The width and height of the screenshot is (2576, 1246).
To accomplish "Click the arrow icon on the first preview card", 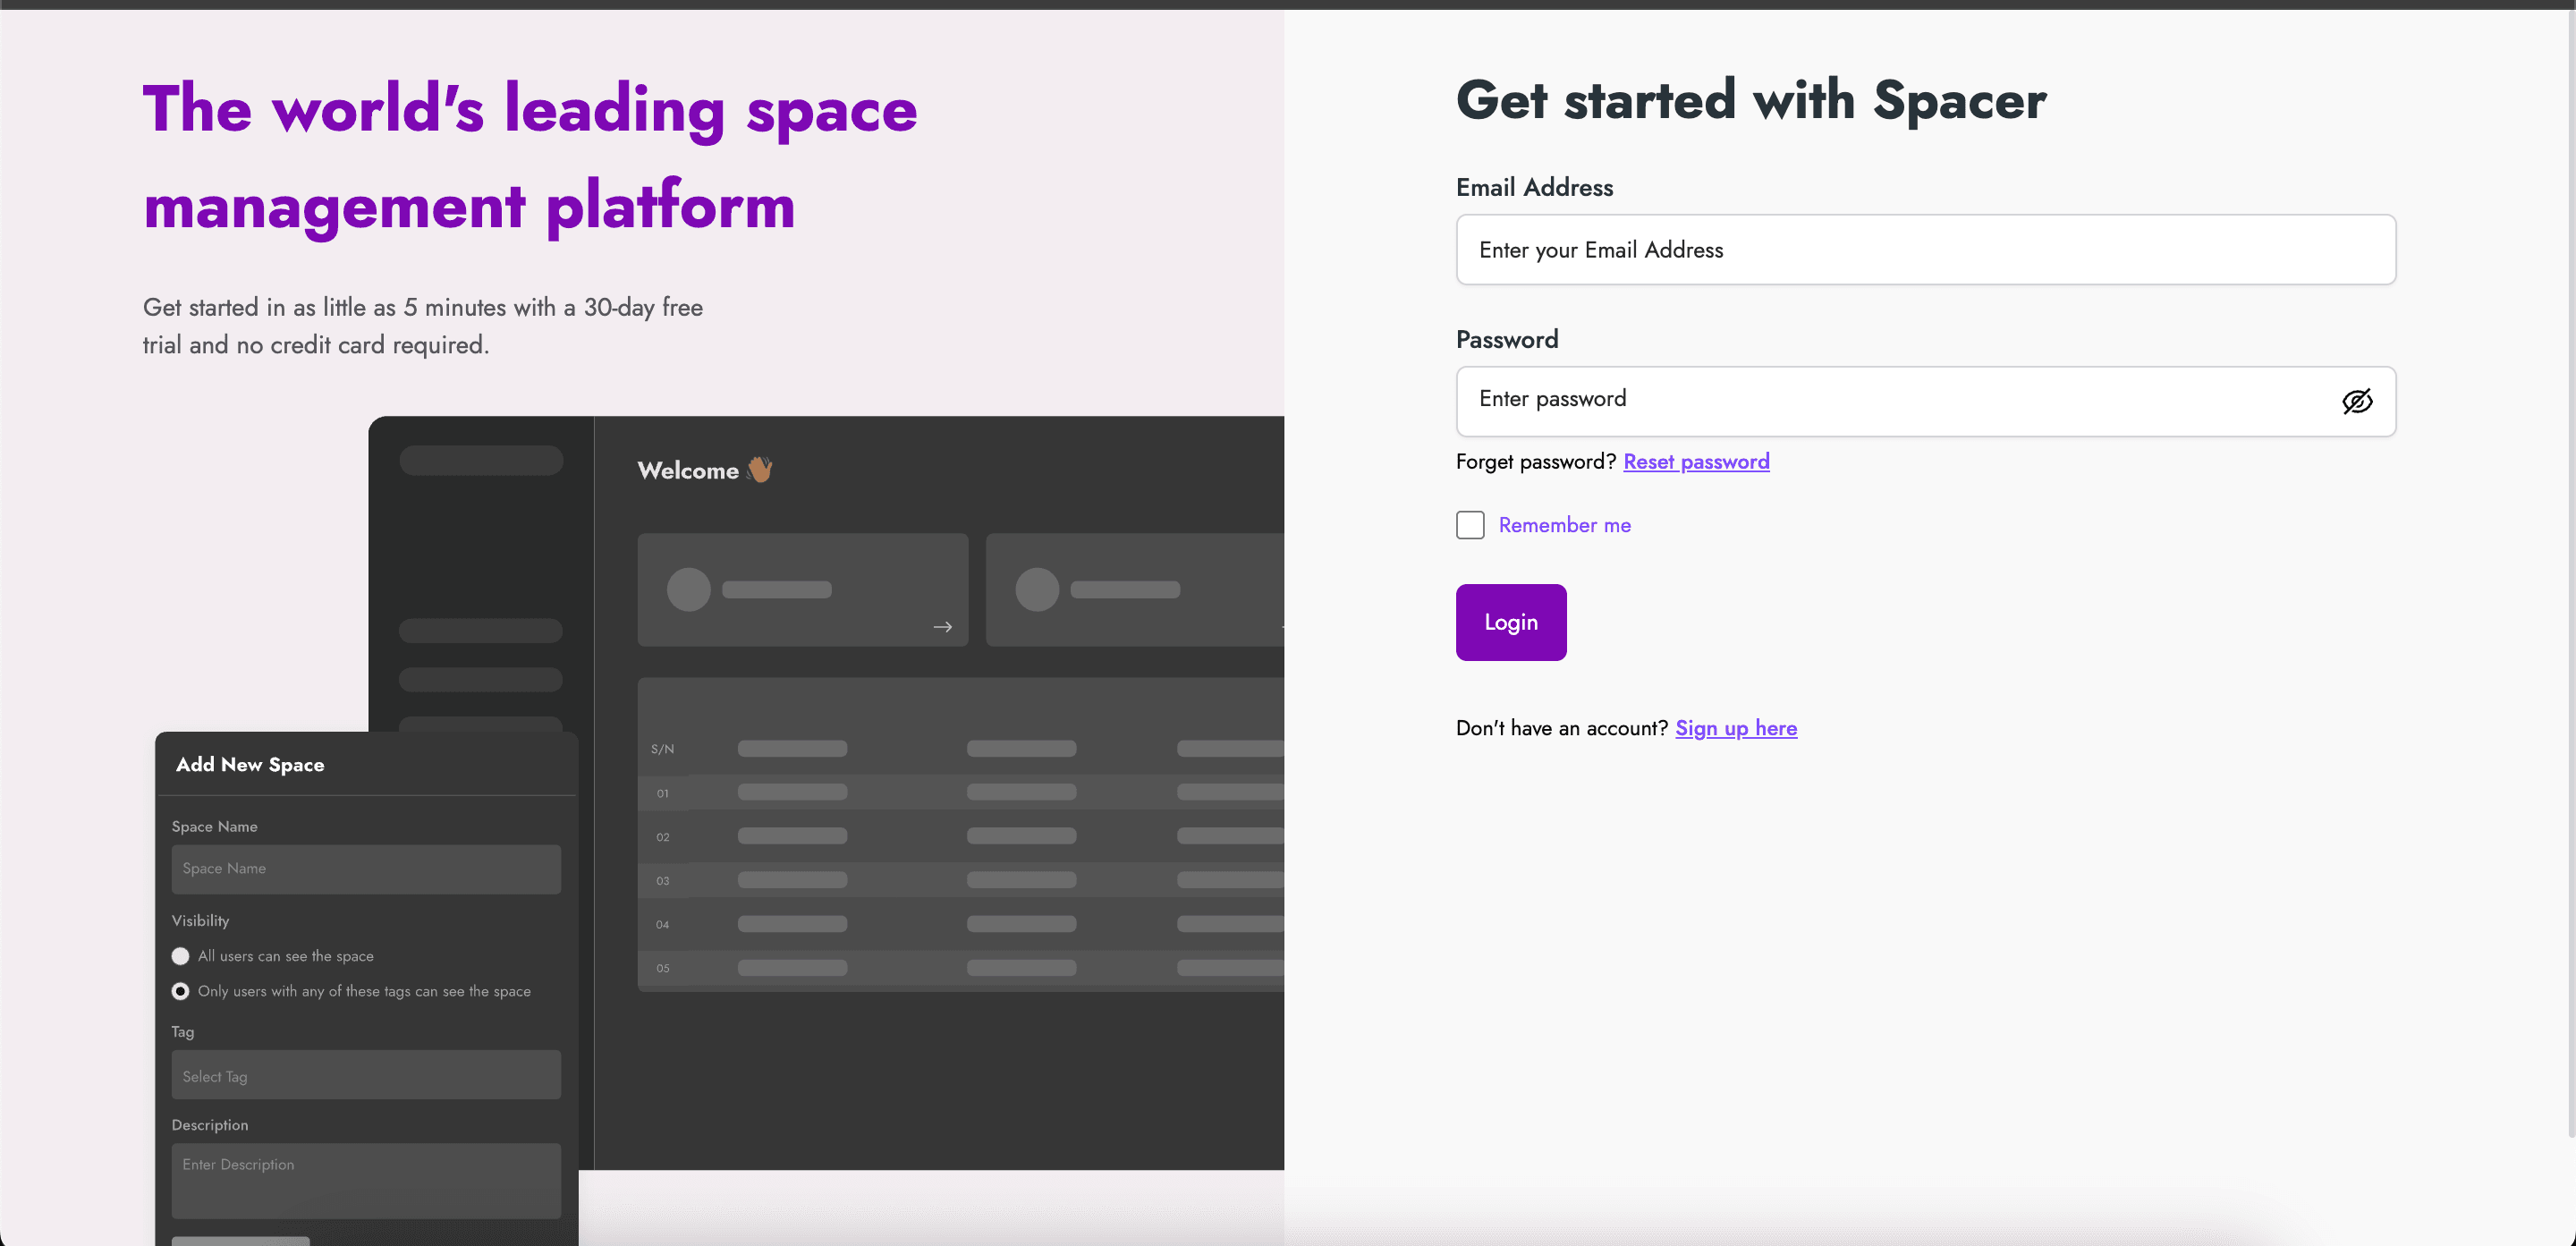I will [x=942, y=627].
